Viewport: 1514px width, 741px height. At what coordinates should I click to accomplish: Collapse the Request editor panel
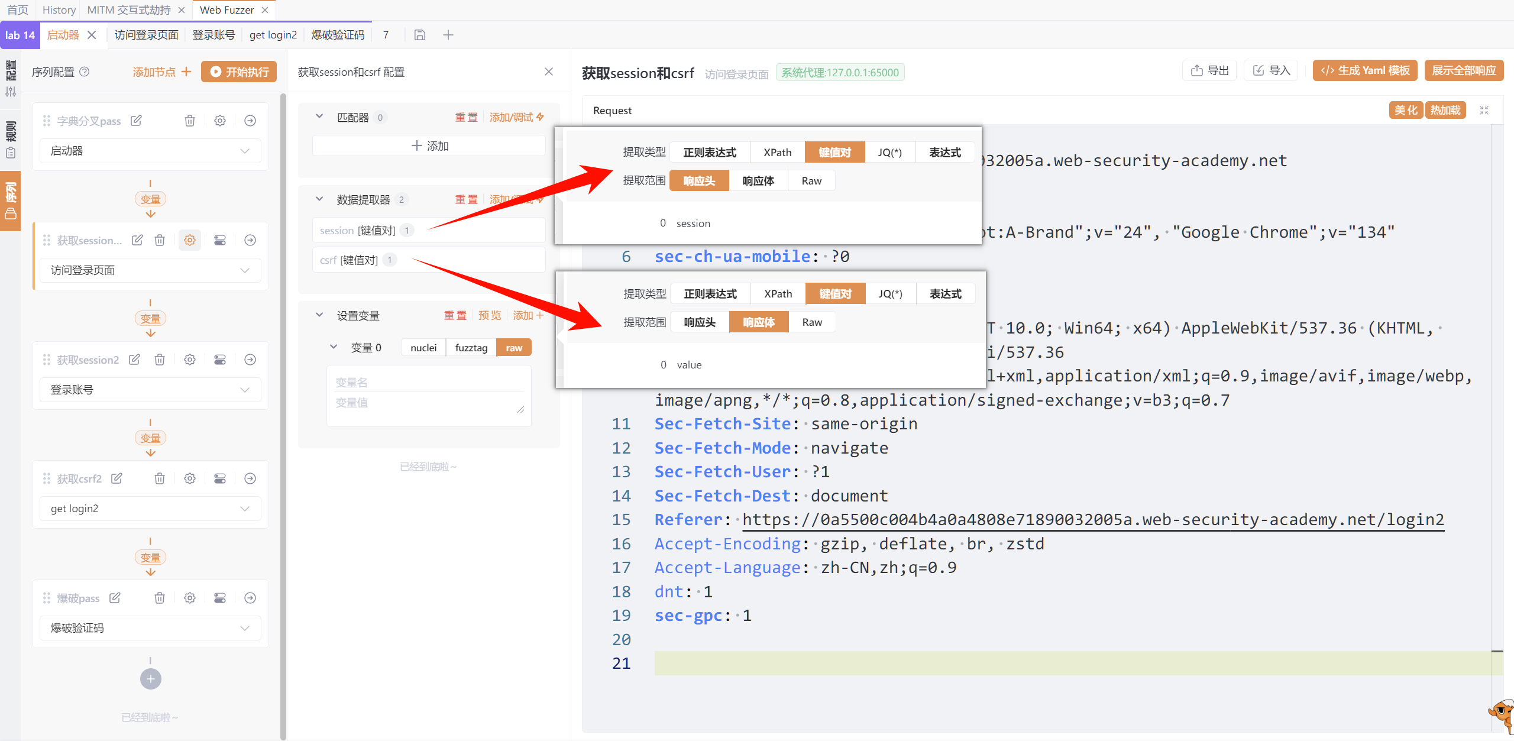(1484, 111)
